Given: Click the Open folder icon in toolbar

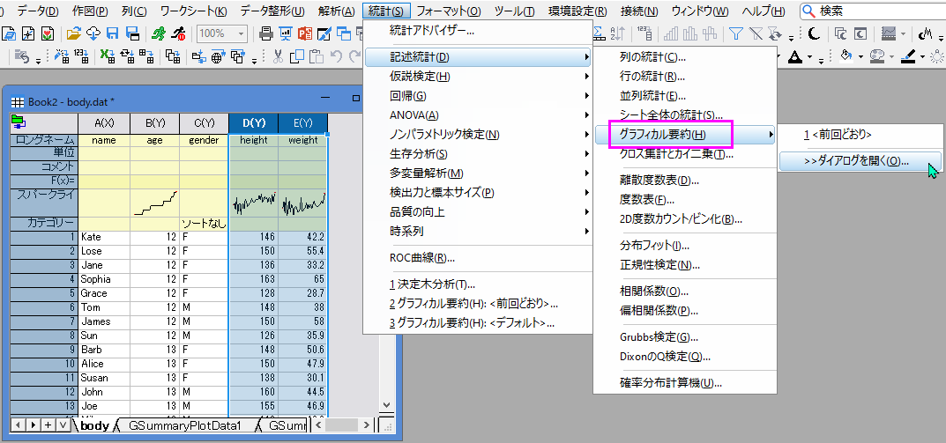Looking at the screenshot, I should pos(73,33).
